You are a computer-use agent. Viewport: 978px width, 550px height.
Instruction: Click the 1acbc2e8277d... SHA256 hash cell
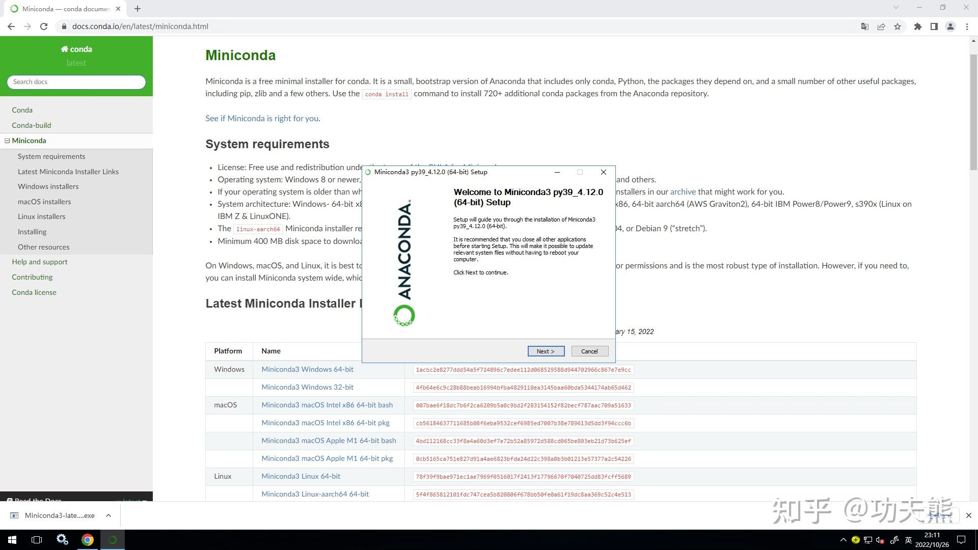(x=523, y=370)
